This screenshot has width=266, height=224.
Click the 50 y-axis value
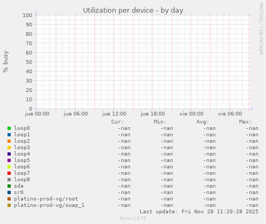[x=29, y=62]
